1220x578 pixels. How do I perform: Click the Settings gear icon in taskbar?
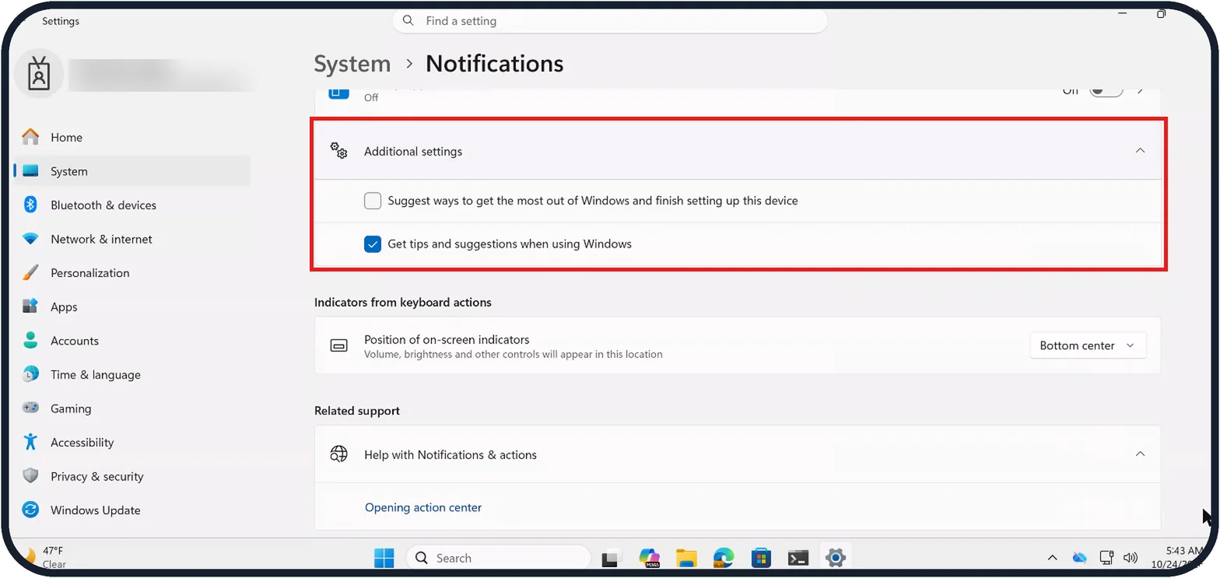pyautogui.click(x=836, y=558)
